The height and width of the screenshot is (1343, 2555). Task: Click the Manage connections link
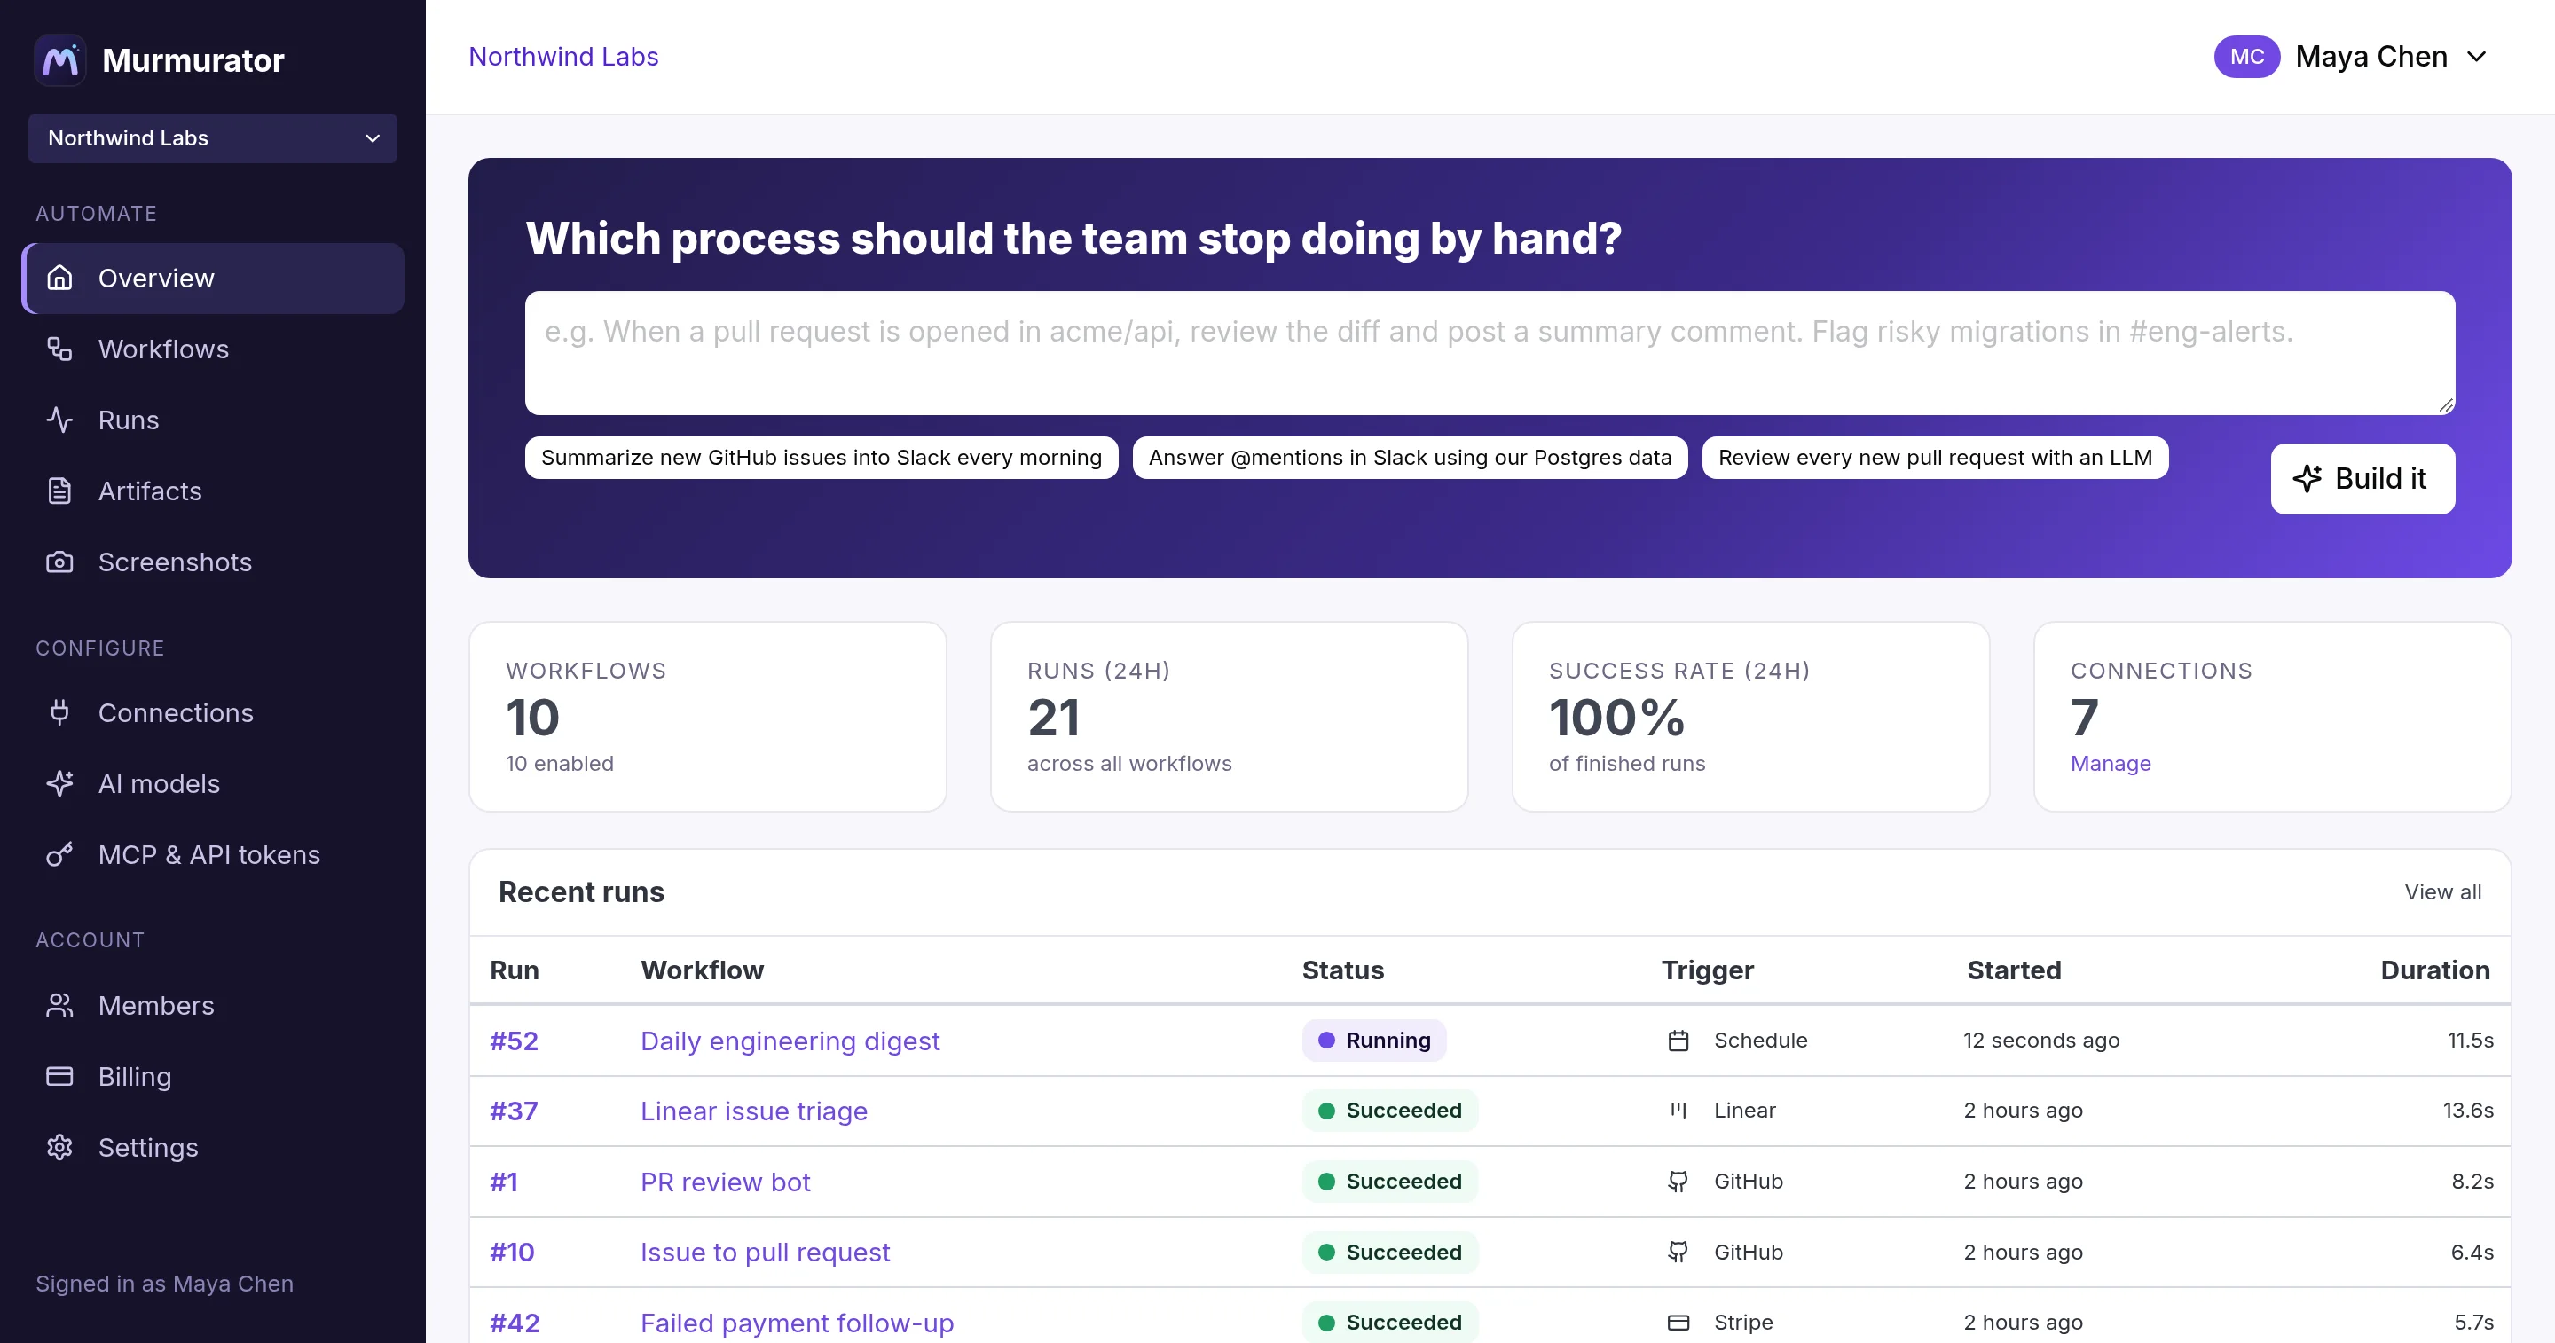click(x=2110, y=764)
